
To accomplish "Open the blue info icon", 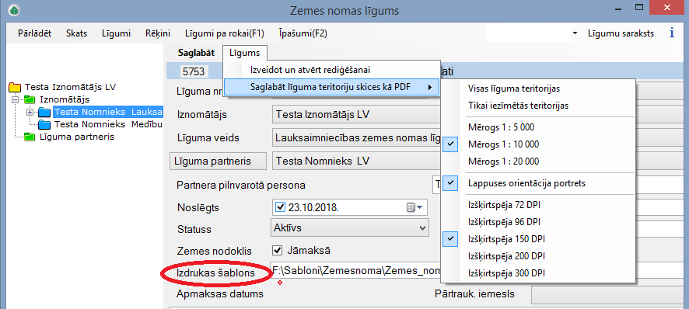I will (x=671, y=33).
